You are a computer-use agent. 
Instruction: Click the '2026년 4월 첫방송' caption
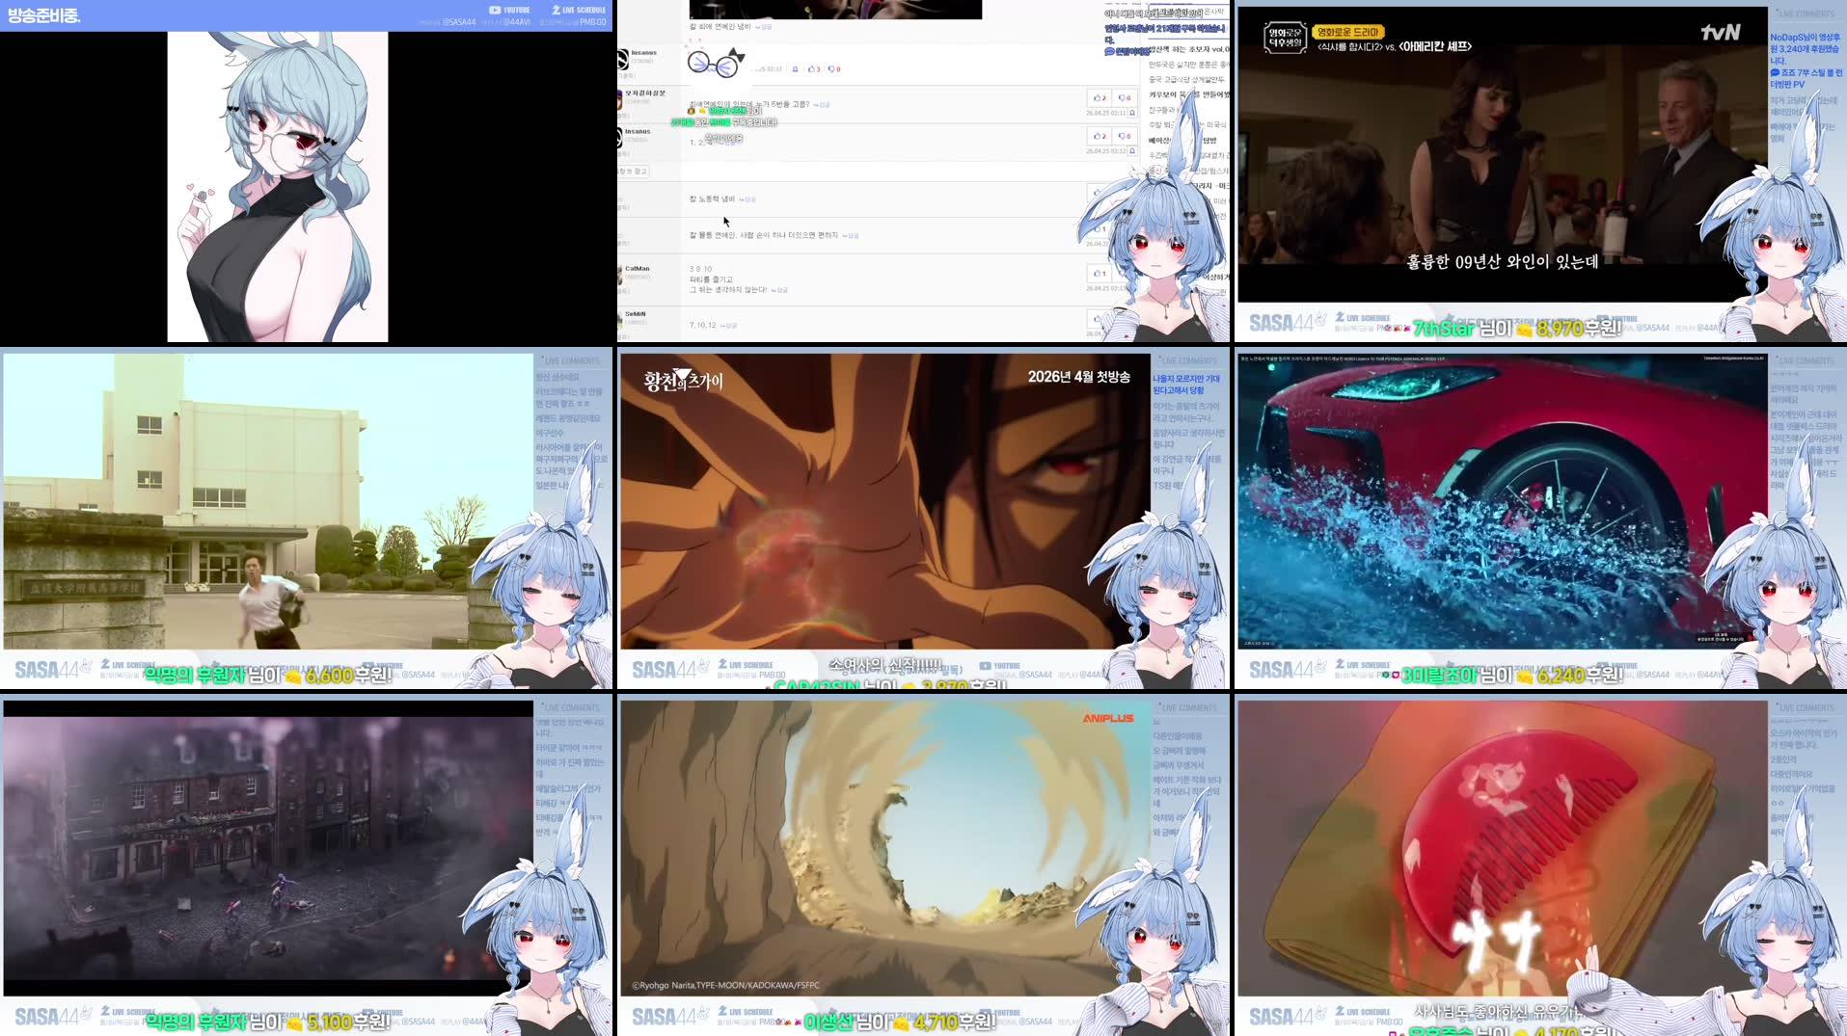point(1078,377)
